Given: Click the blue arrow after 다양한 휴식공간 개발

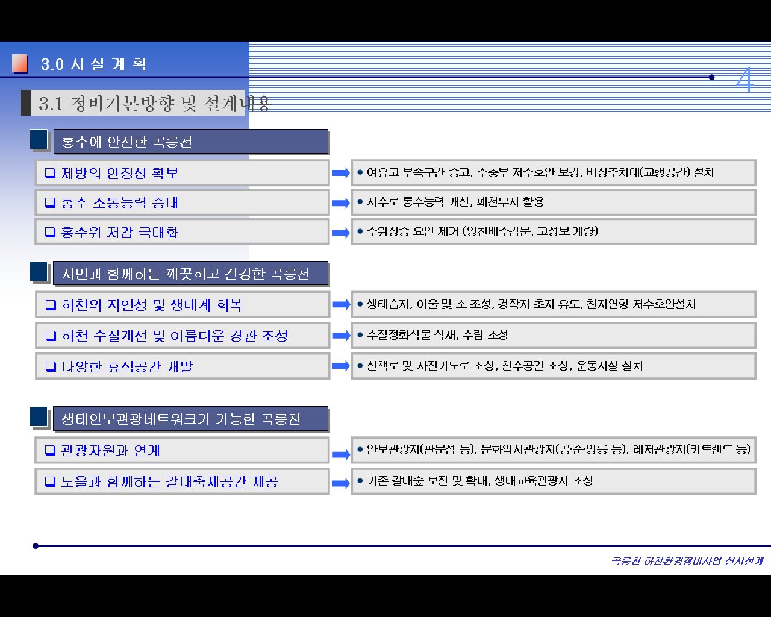Looking at the screenshot, I should (341, 366).
